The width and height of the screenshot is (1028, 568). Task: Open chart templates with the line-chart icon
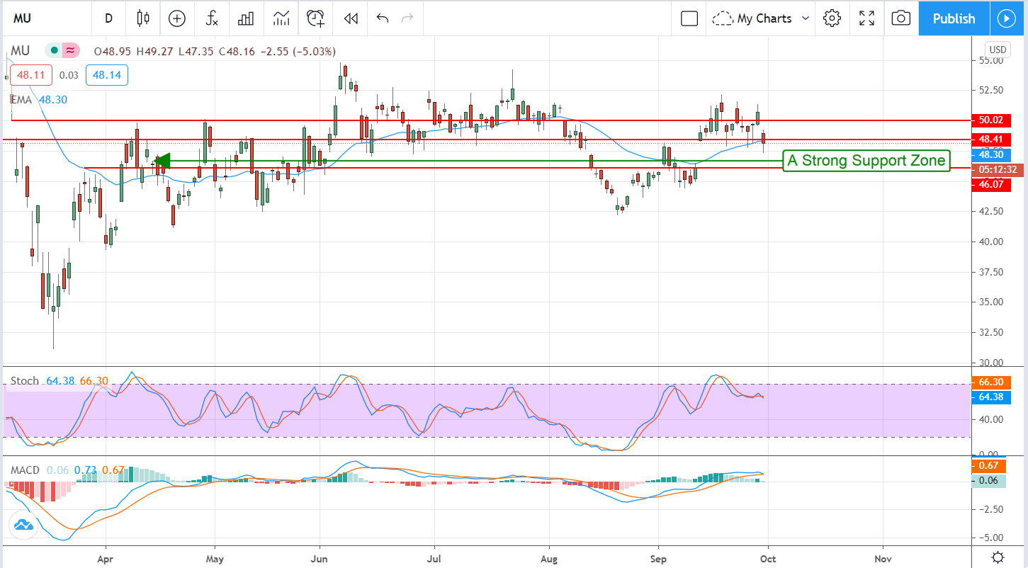click(x=281, y=18)
